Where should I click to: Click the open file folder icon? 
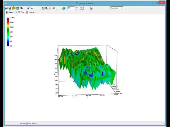6,8
